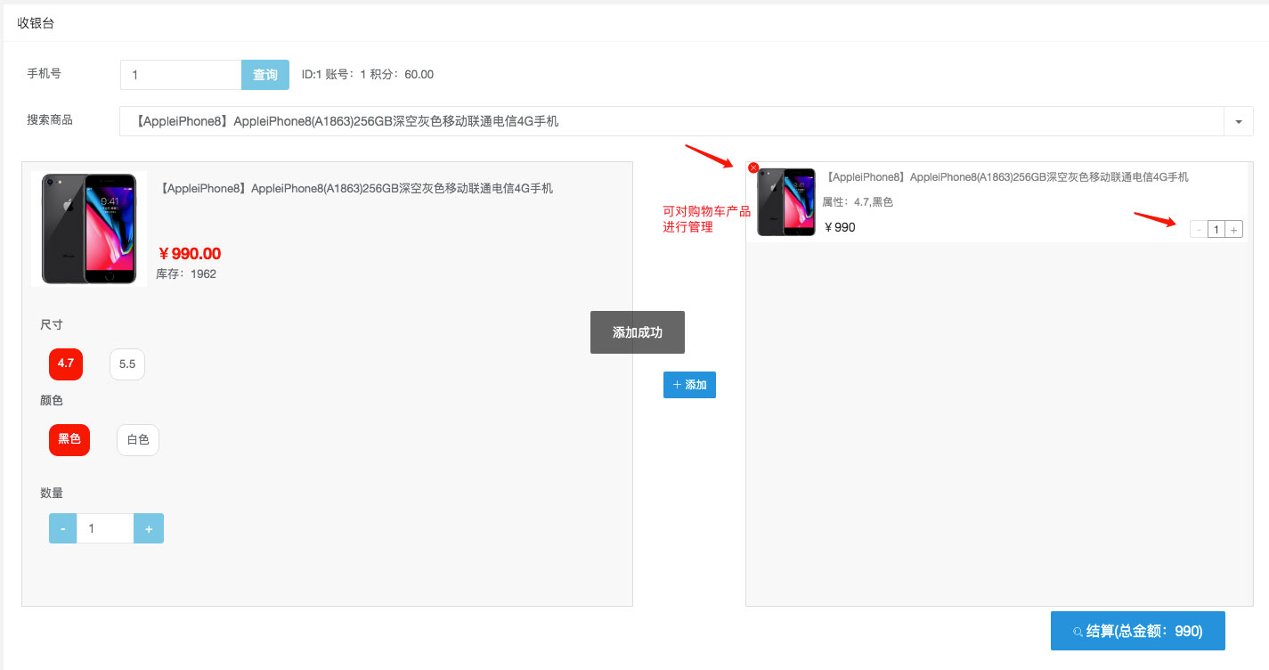Remove the iPhone item with the red delete icon
This screenshot has height=670, width=1269.
coord(753,167)
